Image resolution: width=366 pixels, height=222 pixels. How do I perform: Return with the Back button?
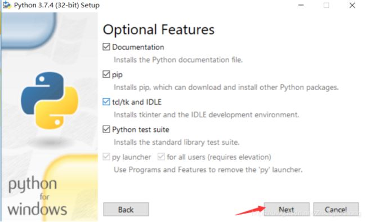pyautogui.click(x=126, y=210)
